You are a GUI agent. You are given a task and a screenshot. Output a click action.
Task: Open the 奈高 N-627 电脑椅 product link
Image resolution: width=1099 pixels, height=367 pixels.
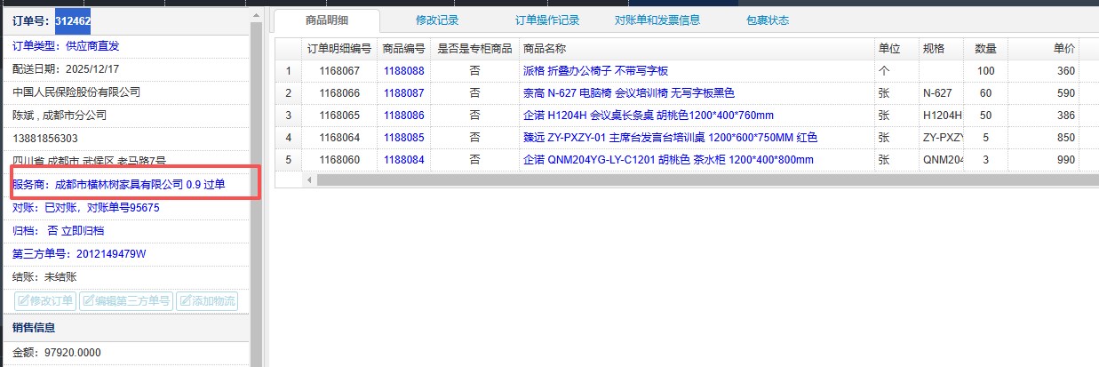click(629, 93)
